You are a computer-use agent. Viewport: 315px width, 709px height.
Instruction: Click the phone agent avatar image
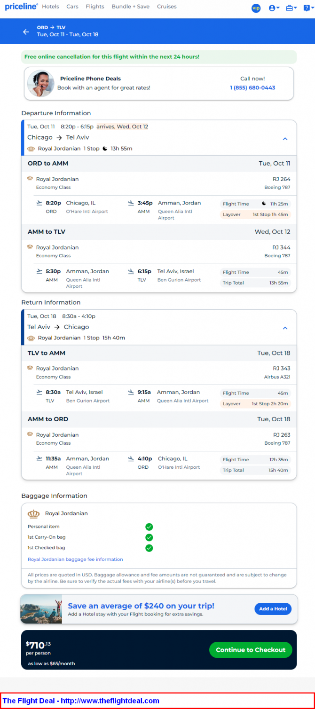pos(40,83)
